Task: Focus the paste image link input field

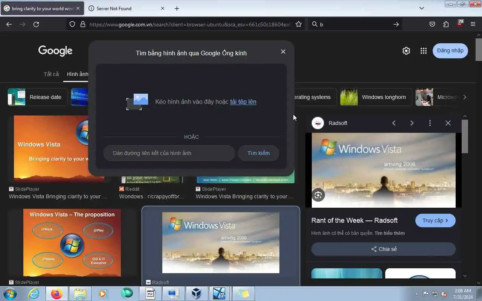Action: click(x=169, y=153)
